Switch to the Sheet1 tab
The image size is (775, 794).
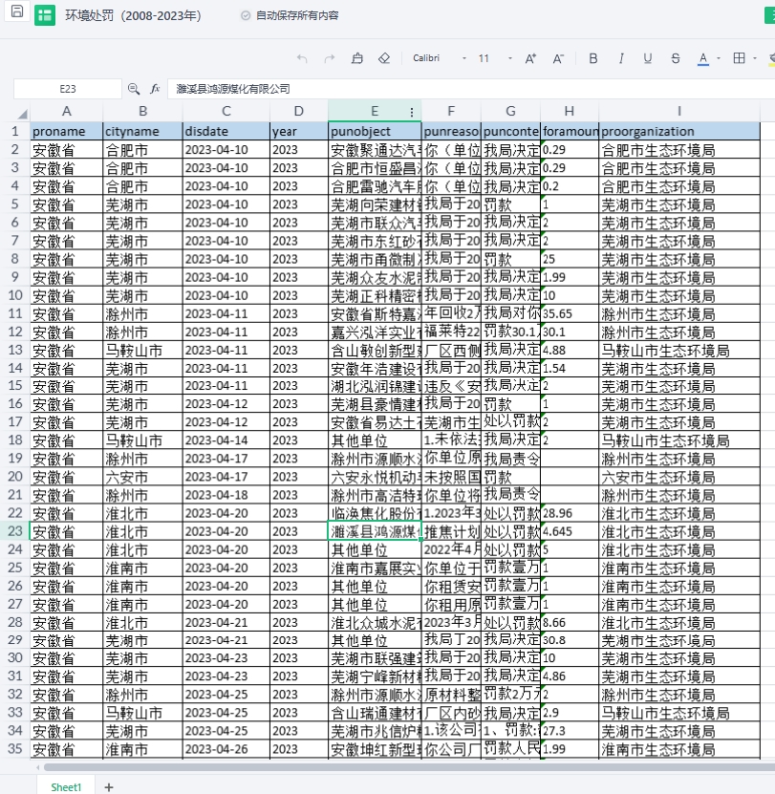tap(66, 786)
